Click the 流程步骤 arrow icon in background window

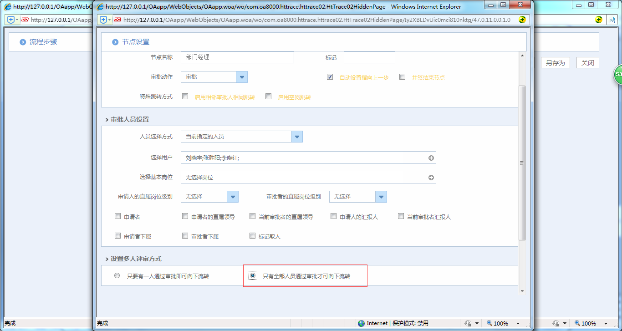(x=23, y=42)
